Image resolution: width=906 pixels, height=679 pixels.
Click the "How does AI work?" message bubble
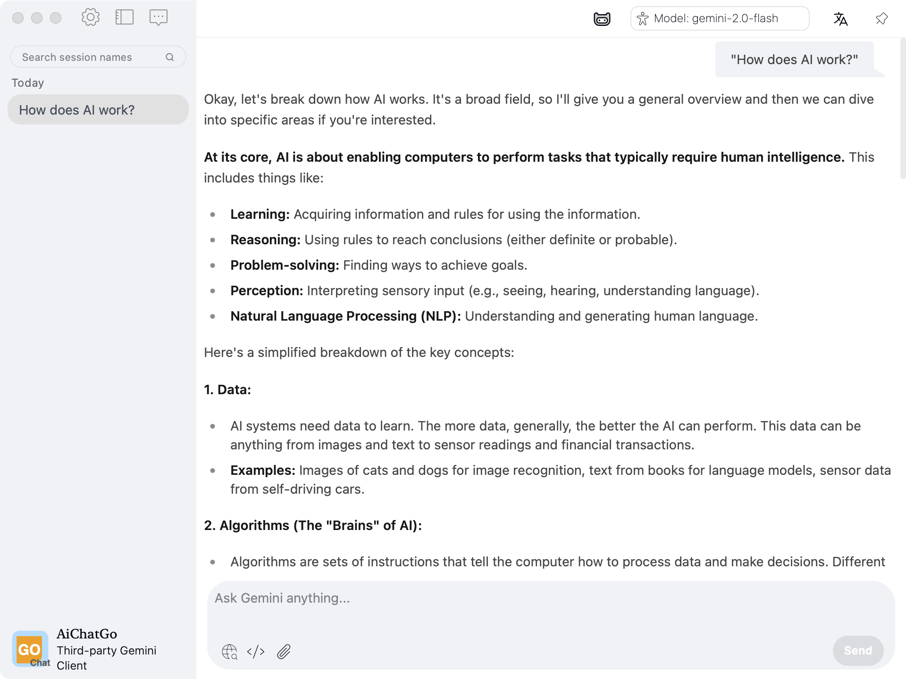coord(794,60)
